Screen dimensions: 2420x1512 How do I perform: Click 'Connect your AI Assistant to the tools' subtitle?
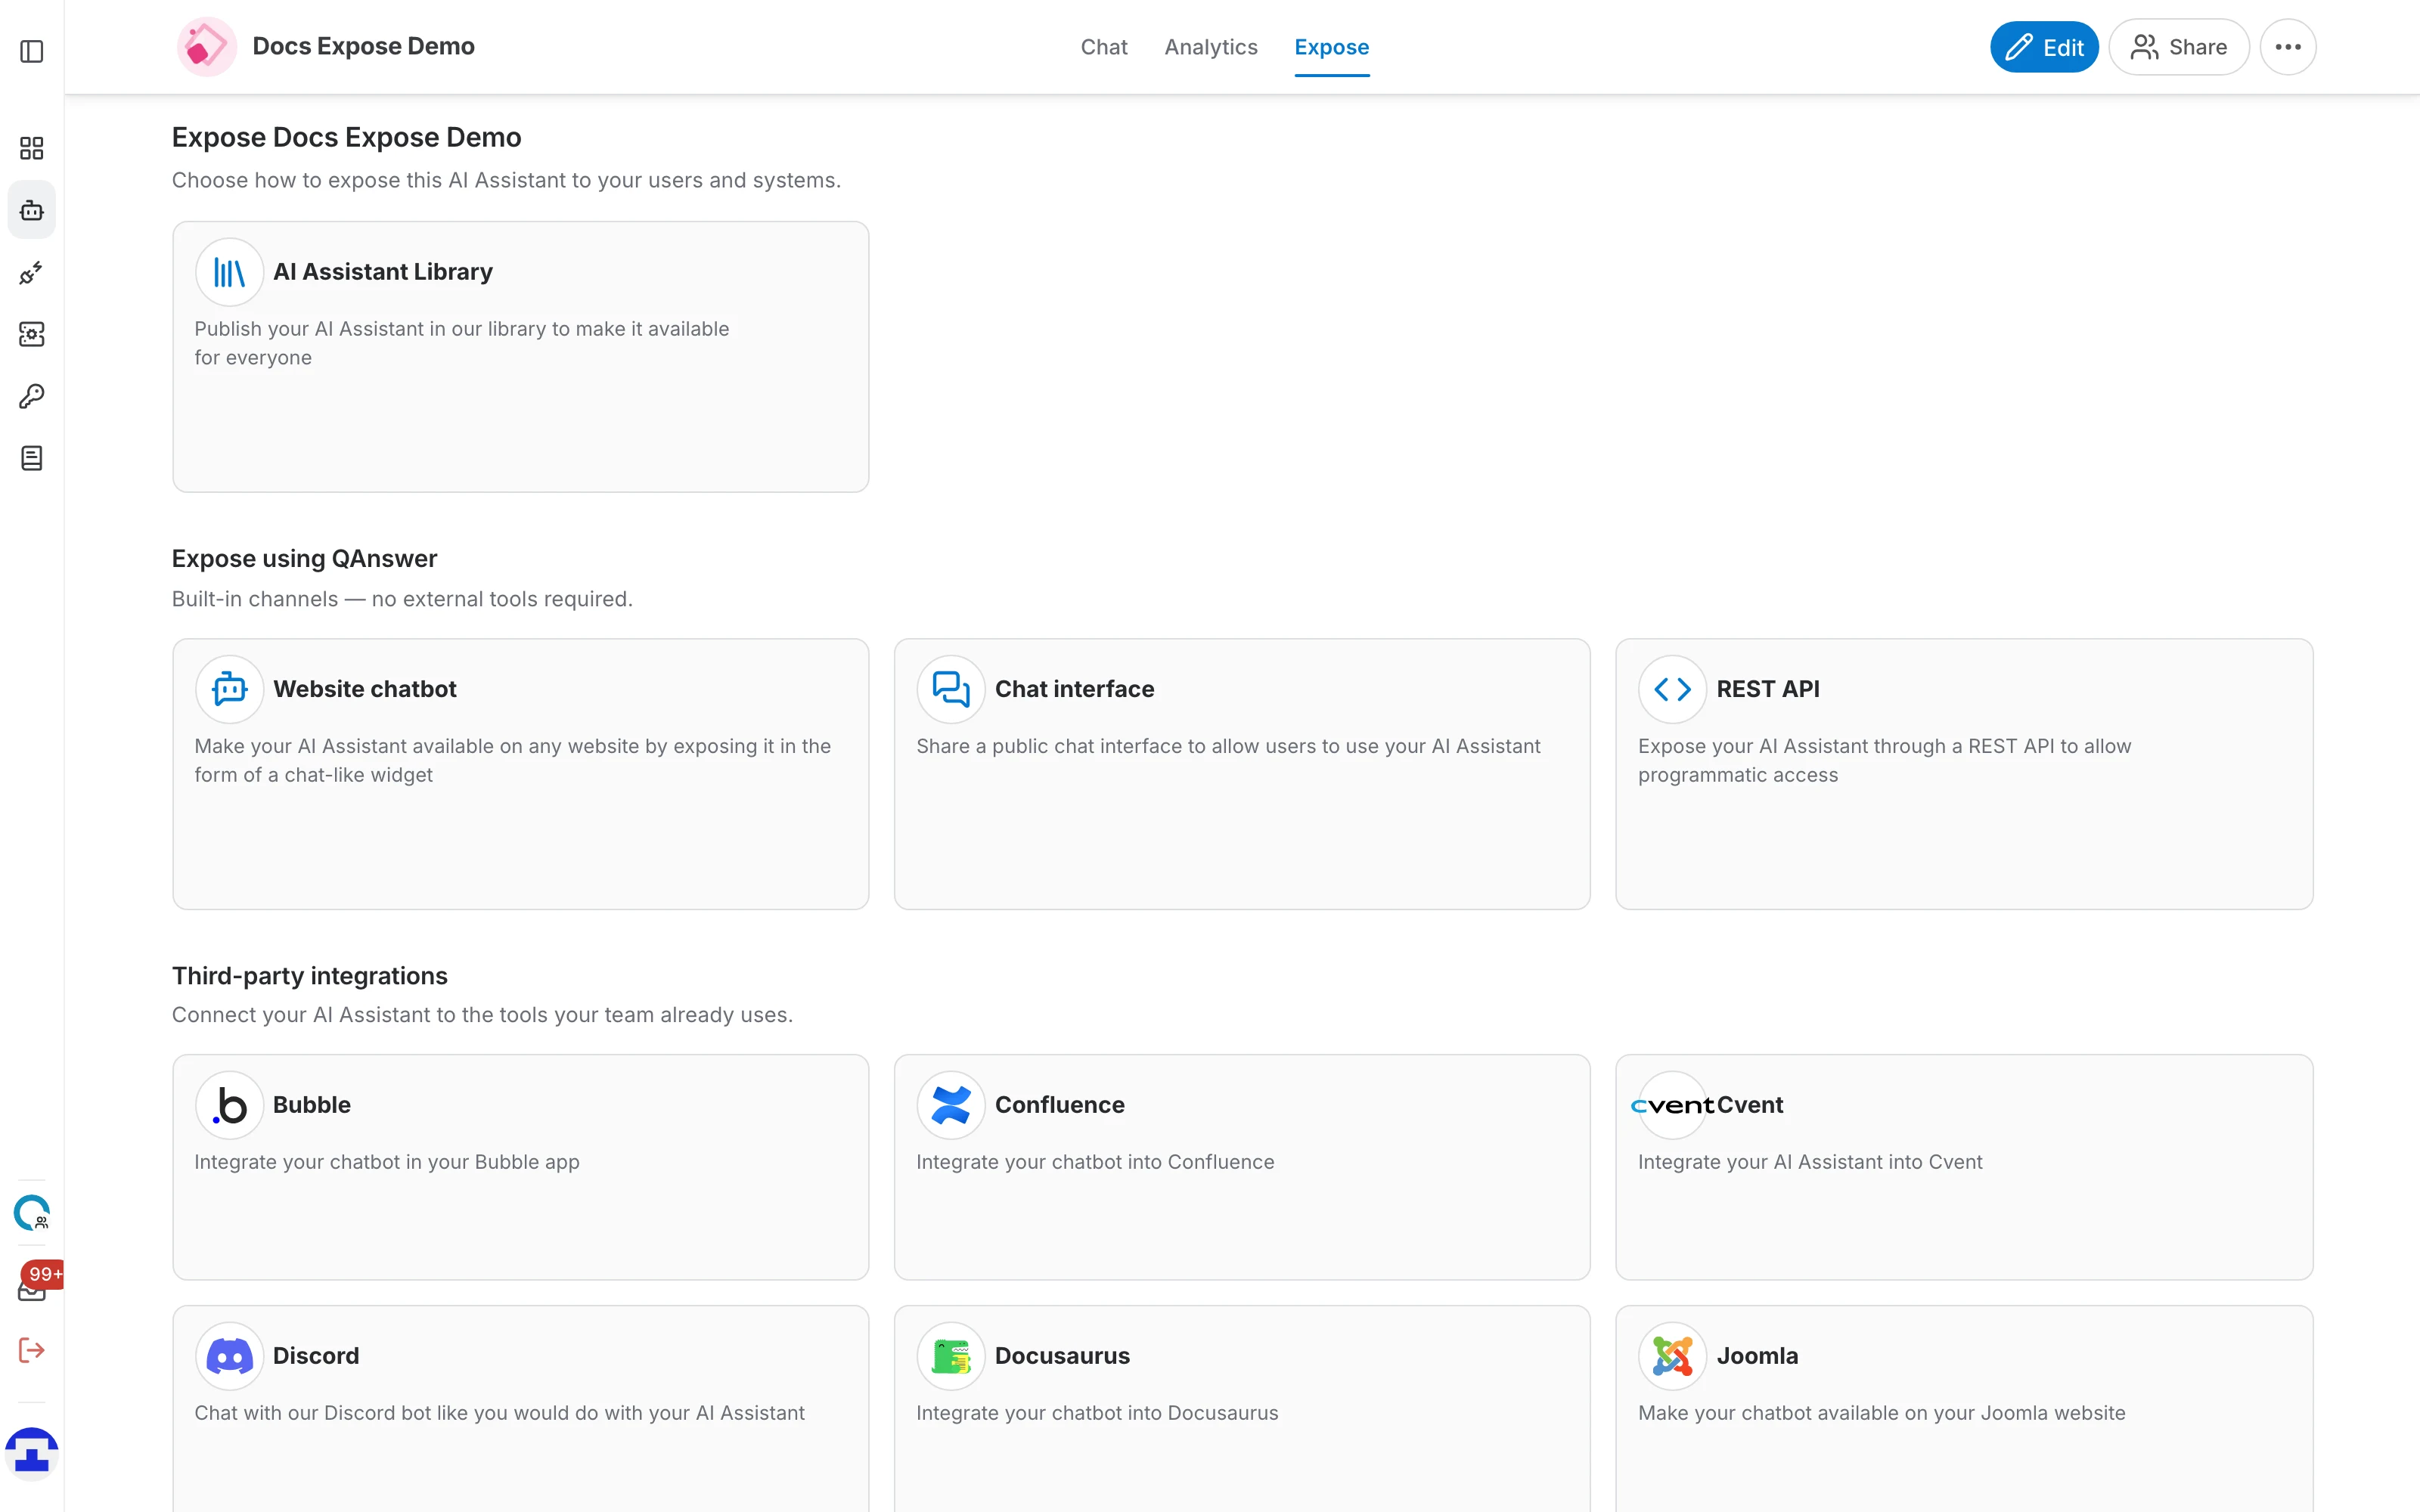pos(482,1015)
